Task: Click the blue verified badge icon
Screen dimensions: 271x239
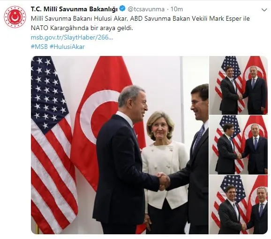Action: point(122,8)
